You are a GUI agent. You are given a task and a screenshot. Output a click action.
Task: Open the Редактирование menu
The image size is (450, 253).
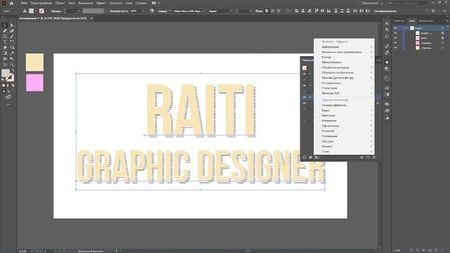point(41,3)
